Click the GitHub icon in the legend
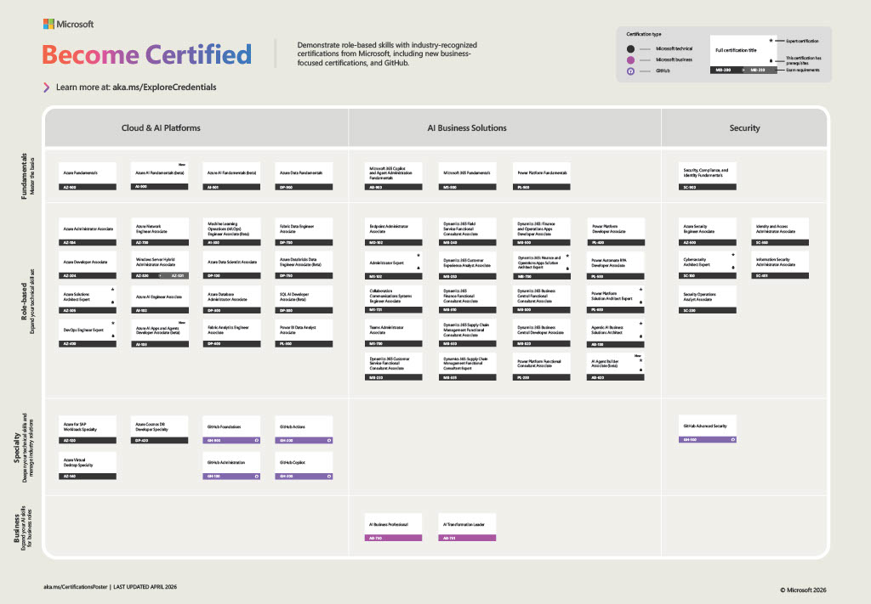This screenshot has width=871, height=604. click(630, 72)
